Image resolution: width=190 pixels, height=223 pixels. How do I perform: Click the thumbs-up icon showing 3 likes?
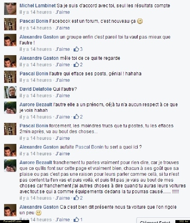click(76, 49)
